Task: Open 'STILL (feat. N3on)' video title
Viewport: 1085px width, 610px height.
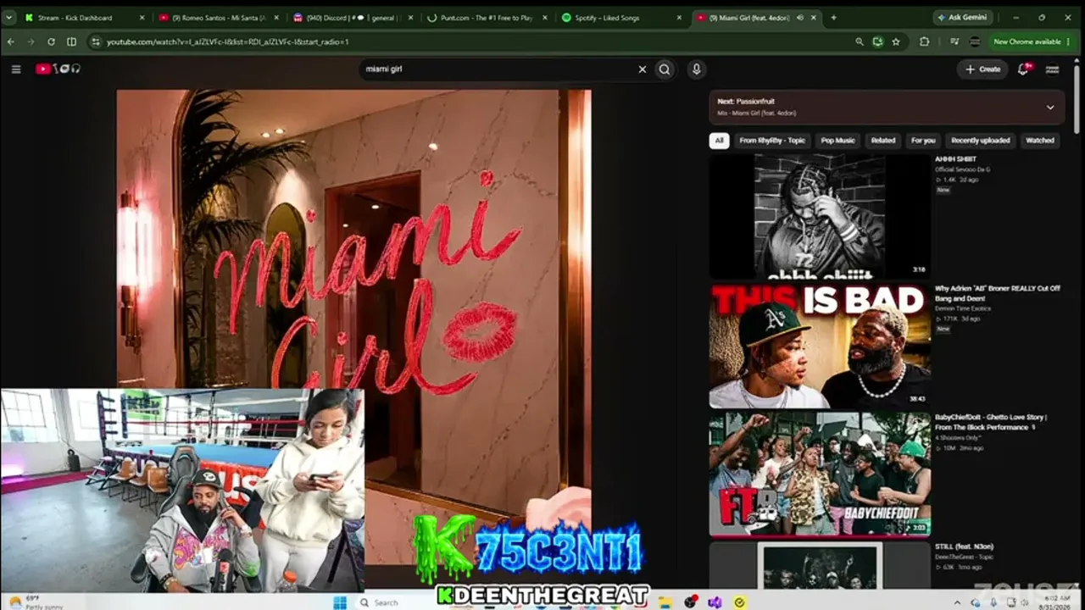Action: pyautogui.click(x=964, y=546)
